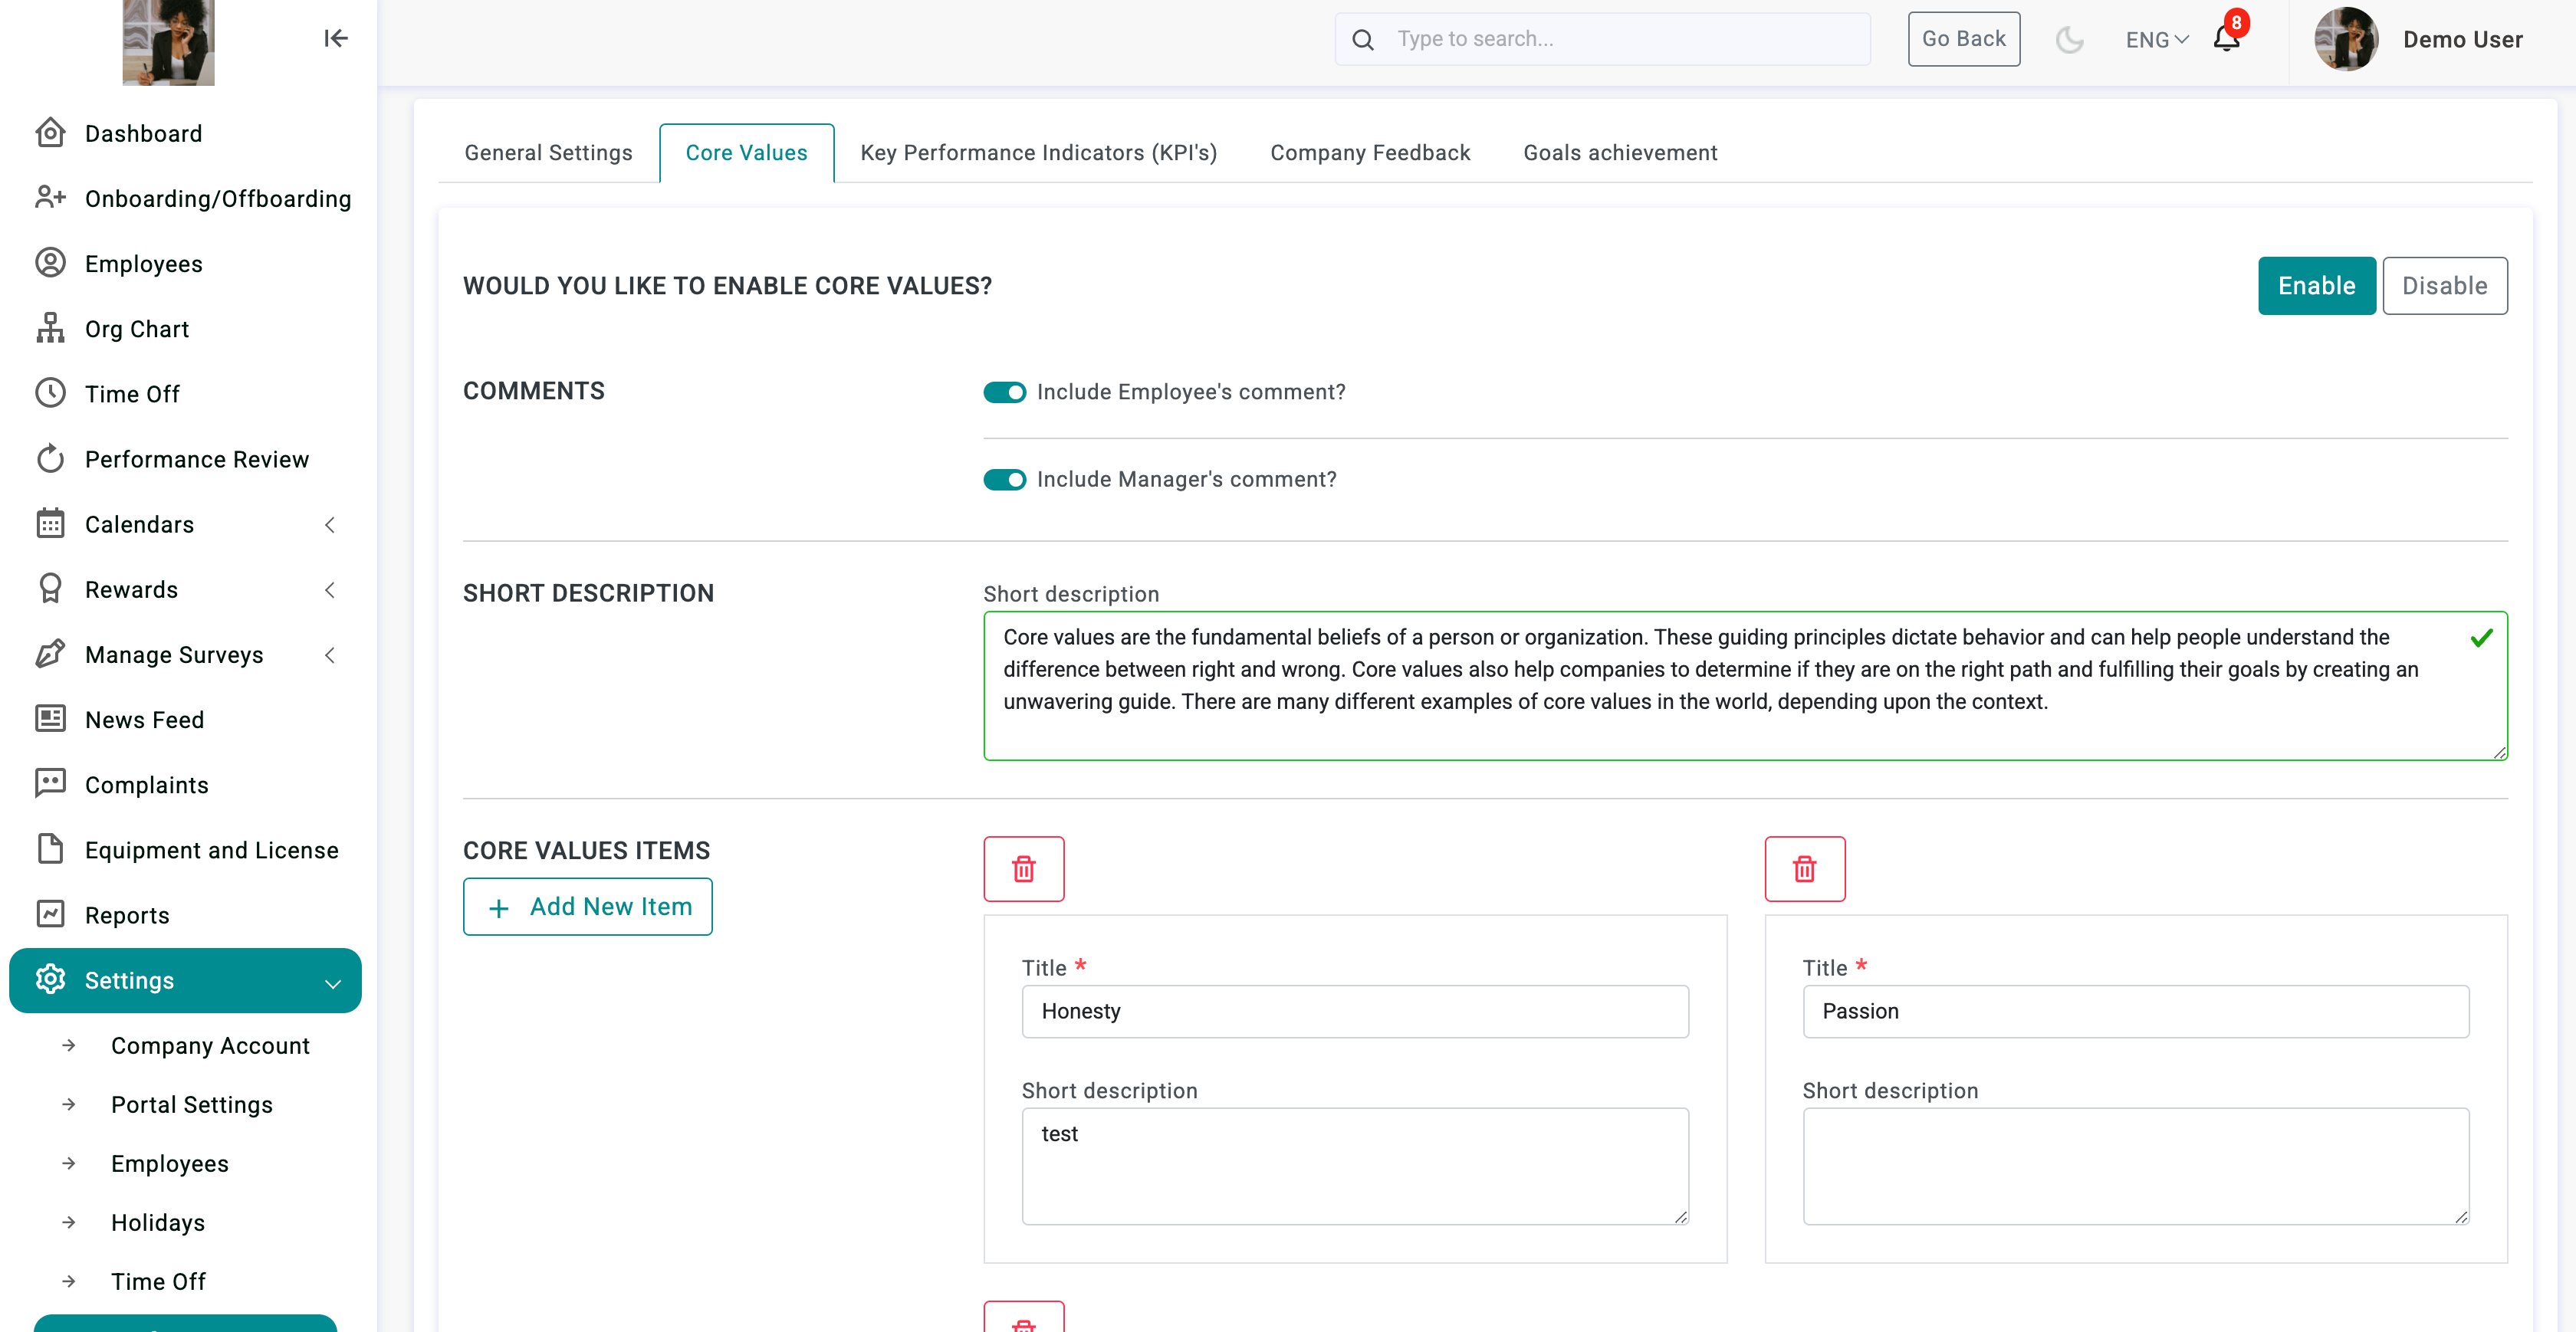Select Disable for core values
Screen dimensions: 2576x1332
[2444, 286]
